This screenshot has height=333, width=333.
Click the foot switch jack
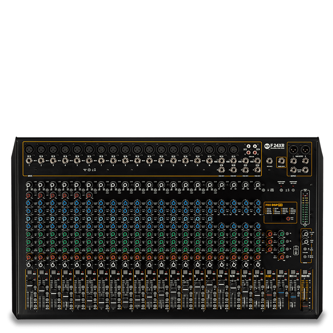270,160
